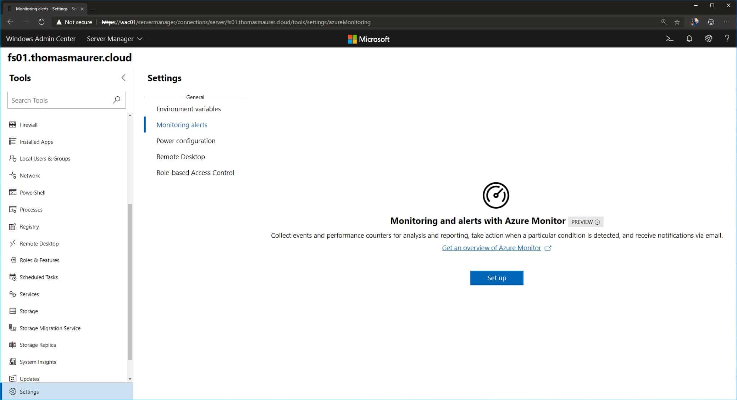The height and width of the screenshot is (400, 737).
Task: Click the notifications bell icon
Action: [x=689, y=39]
